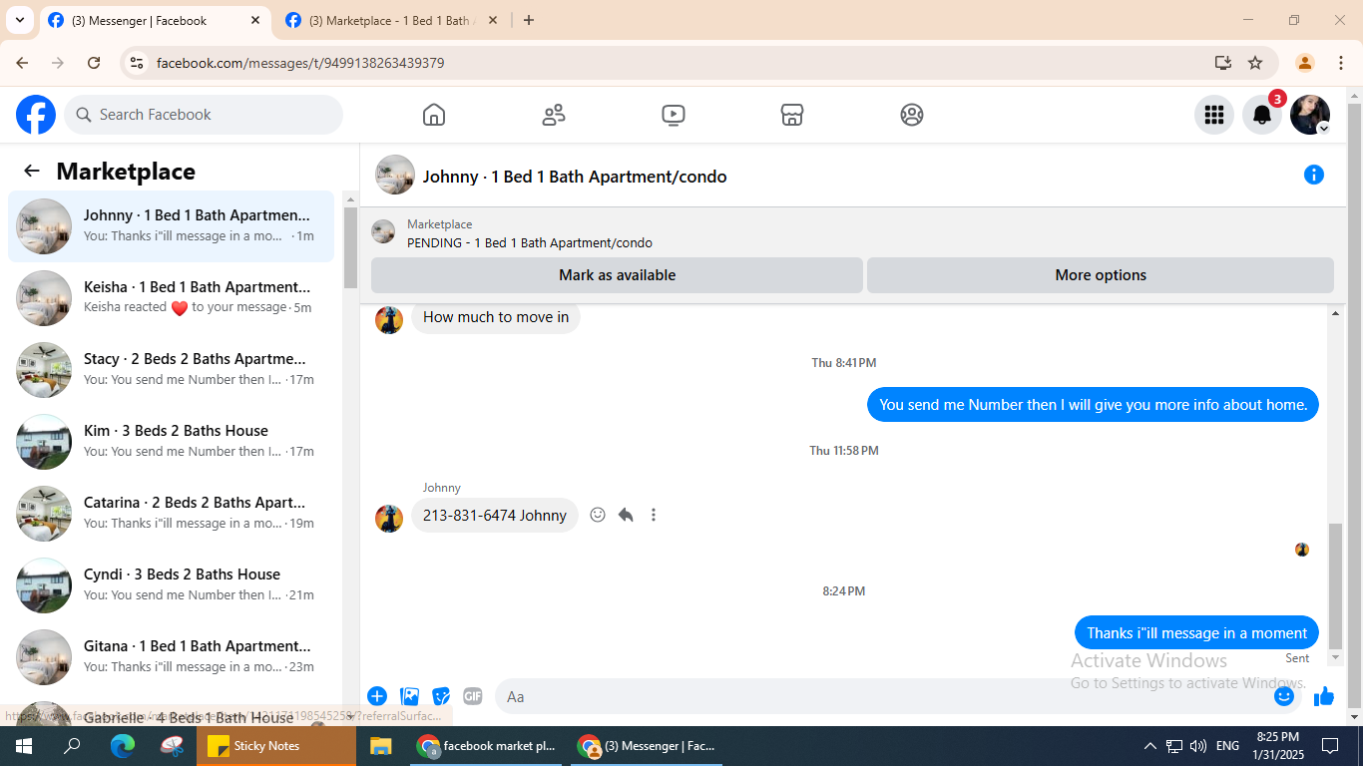Viewport: 1363px width, 766px height.
Task: Go to the Home feed icon
Action: pyautogui.click(x=434, y=115)
